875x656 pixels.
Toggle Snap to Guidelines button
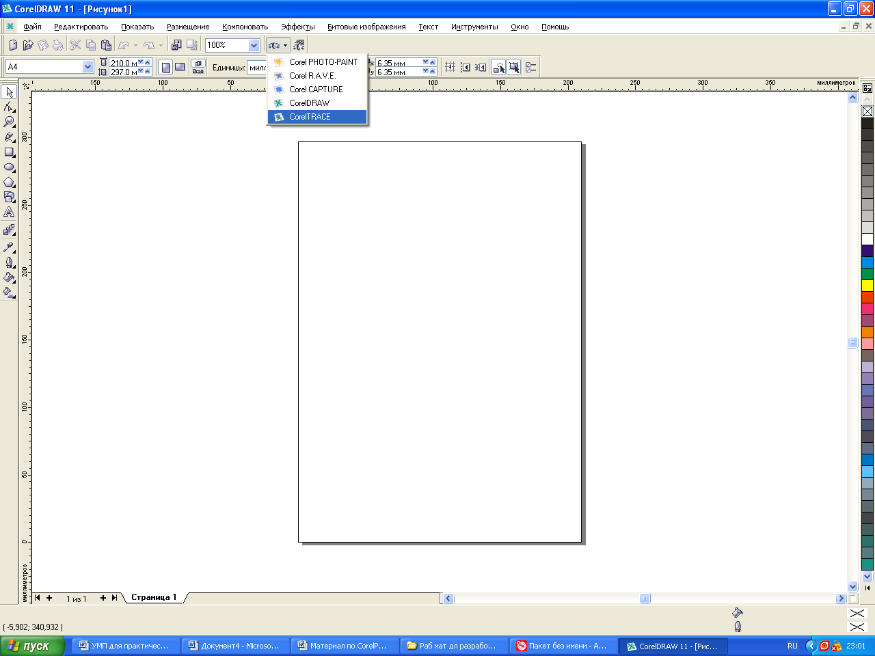point(466,67)
